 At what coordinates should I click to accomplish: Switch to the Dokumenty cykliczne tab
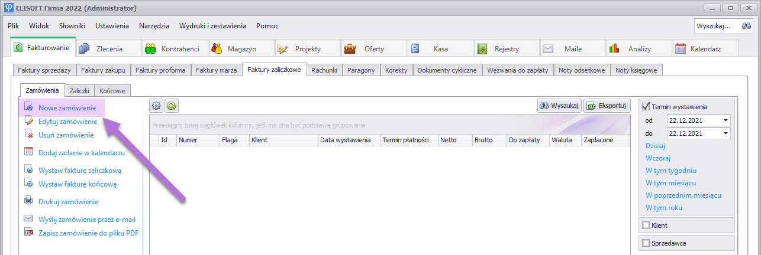coord(447,70)
